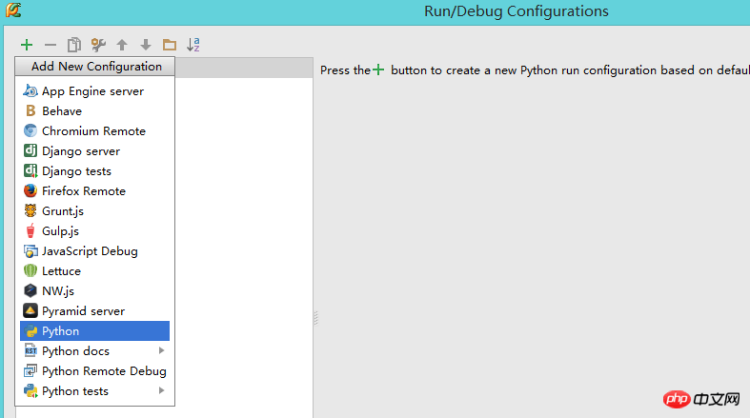
Task: Choose Django tests menu entry
Action: click(x=94, y=171)
